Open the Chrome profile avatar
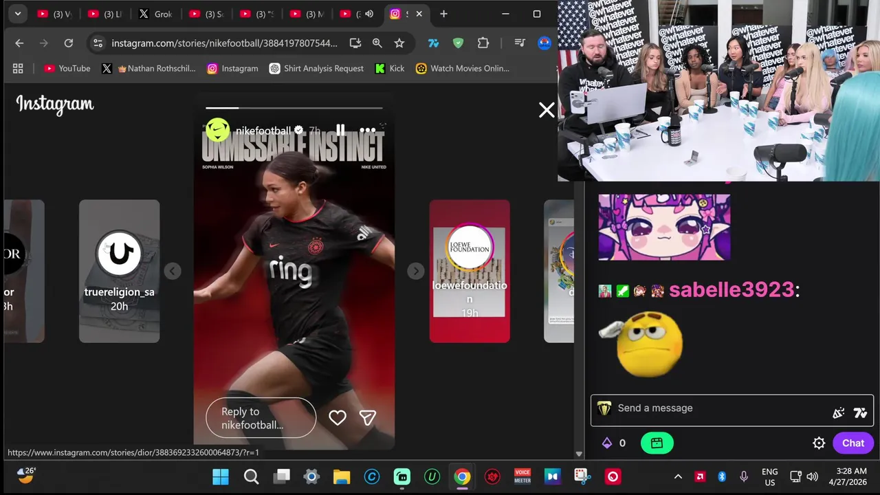Image resolution: width=880 pixels, height=495 pixels. 544,43
